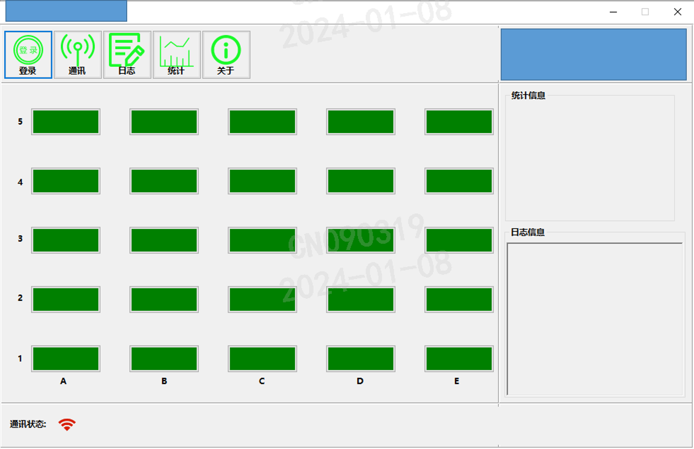The height and width of the screenshot is (449, 694).
Task: Show the 统计 statistics chart
Action: point(177,55)
